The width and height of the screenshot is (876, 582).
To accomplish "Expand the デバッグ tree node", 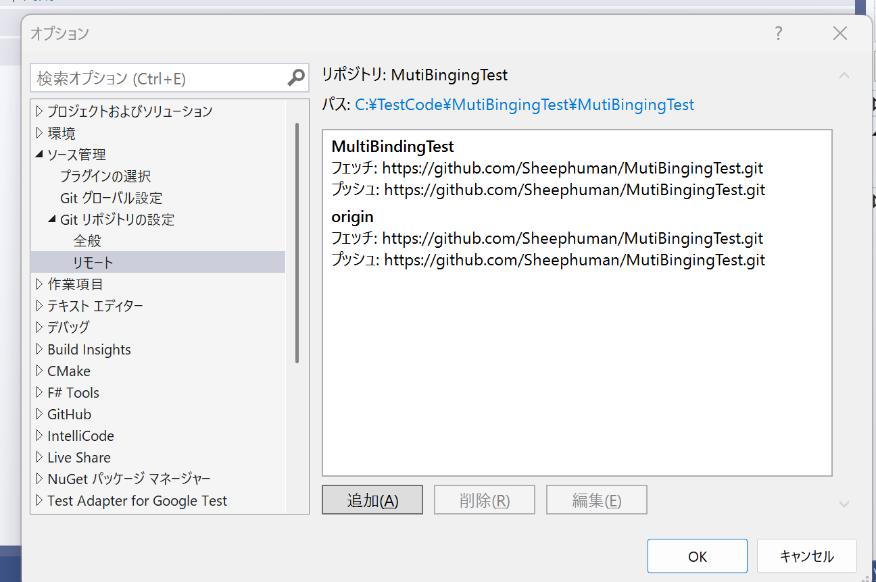I will [x=40, y=327].
